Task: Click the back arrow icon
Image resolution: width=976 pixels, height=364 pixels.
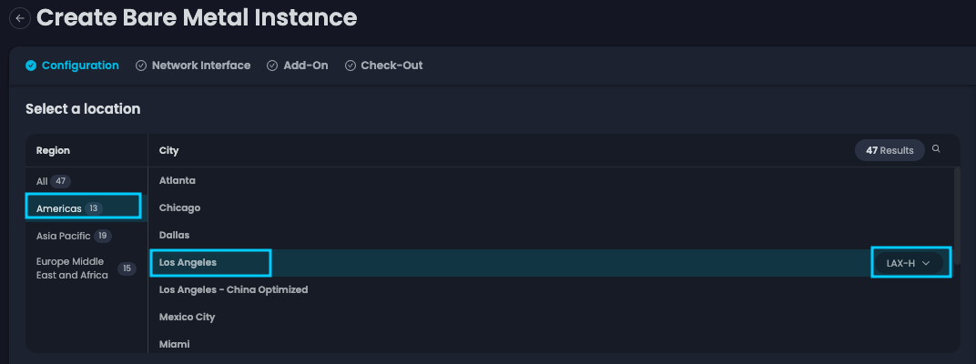Action: coord(19,18)
